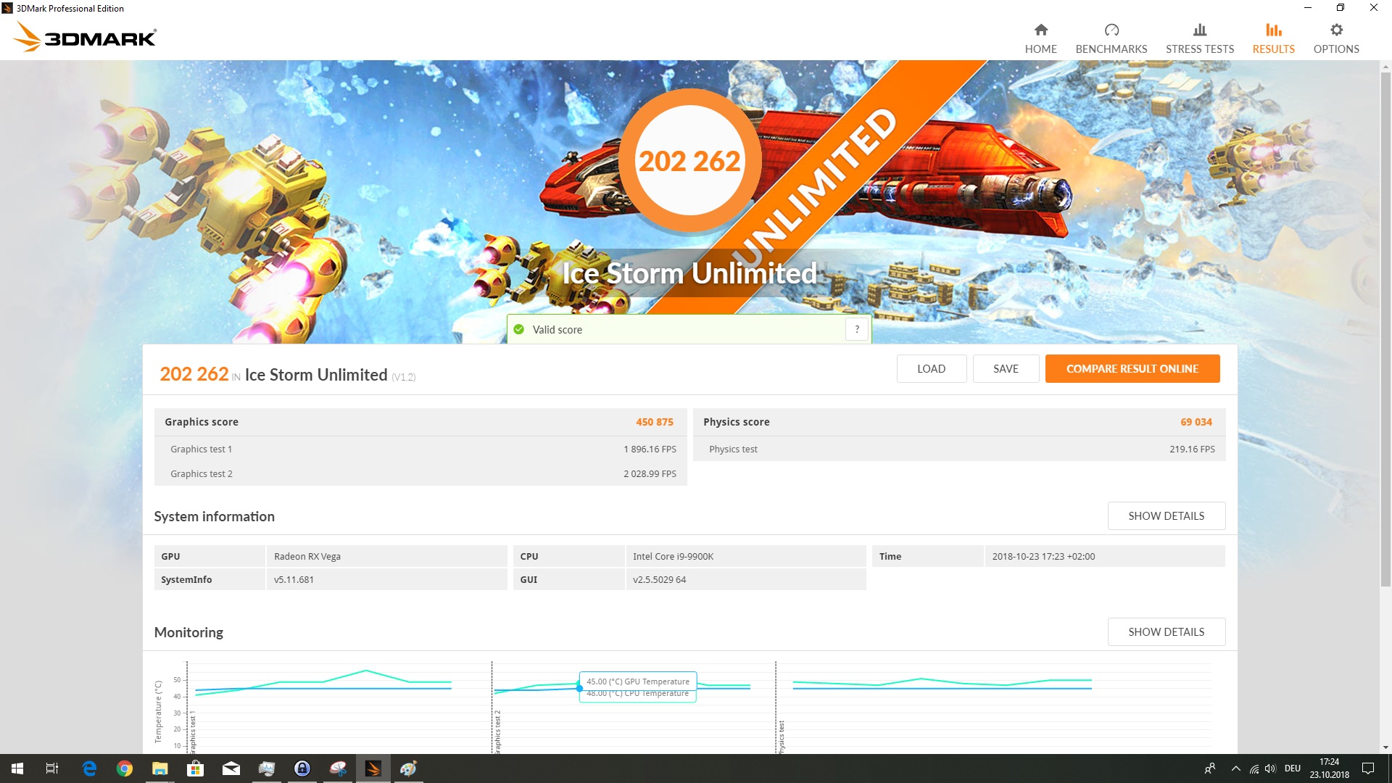Image resolution: width=1392 pixels, height=783 pixels.
Task: Show details for System information
Action: click(x=1166, y=515)
